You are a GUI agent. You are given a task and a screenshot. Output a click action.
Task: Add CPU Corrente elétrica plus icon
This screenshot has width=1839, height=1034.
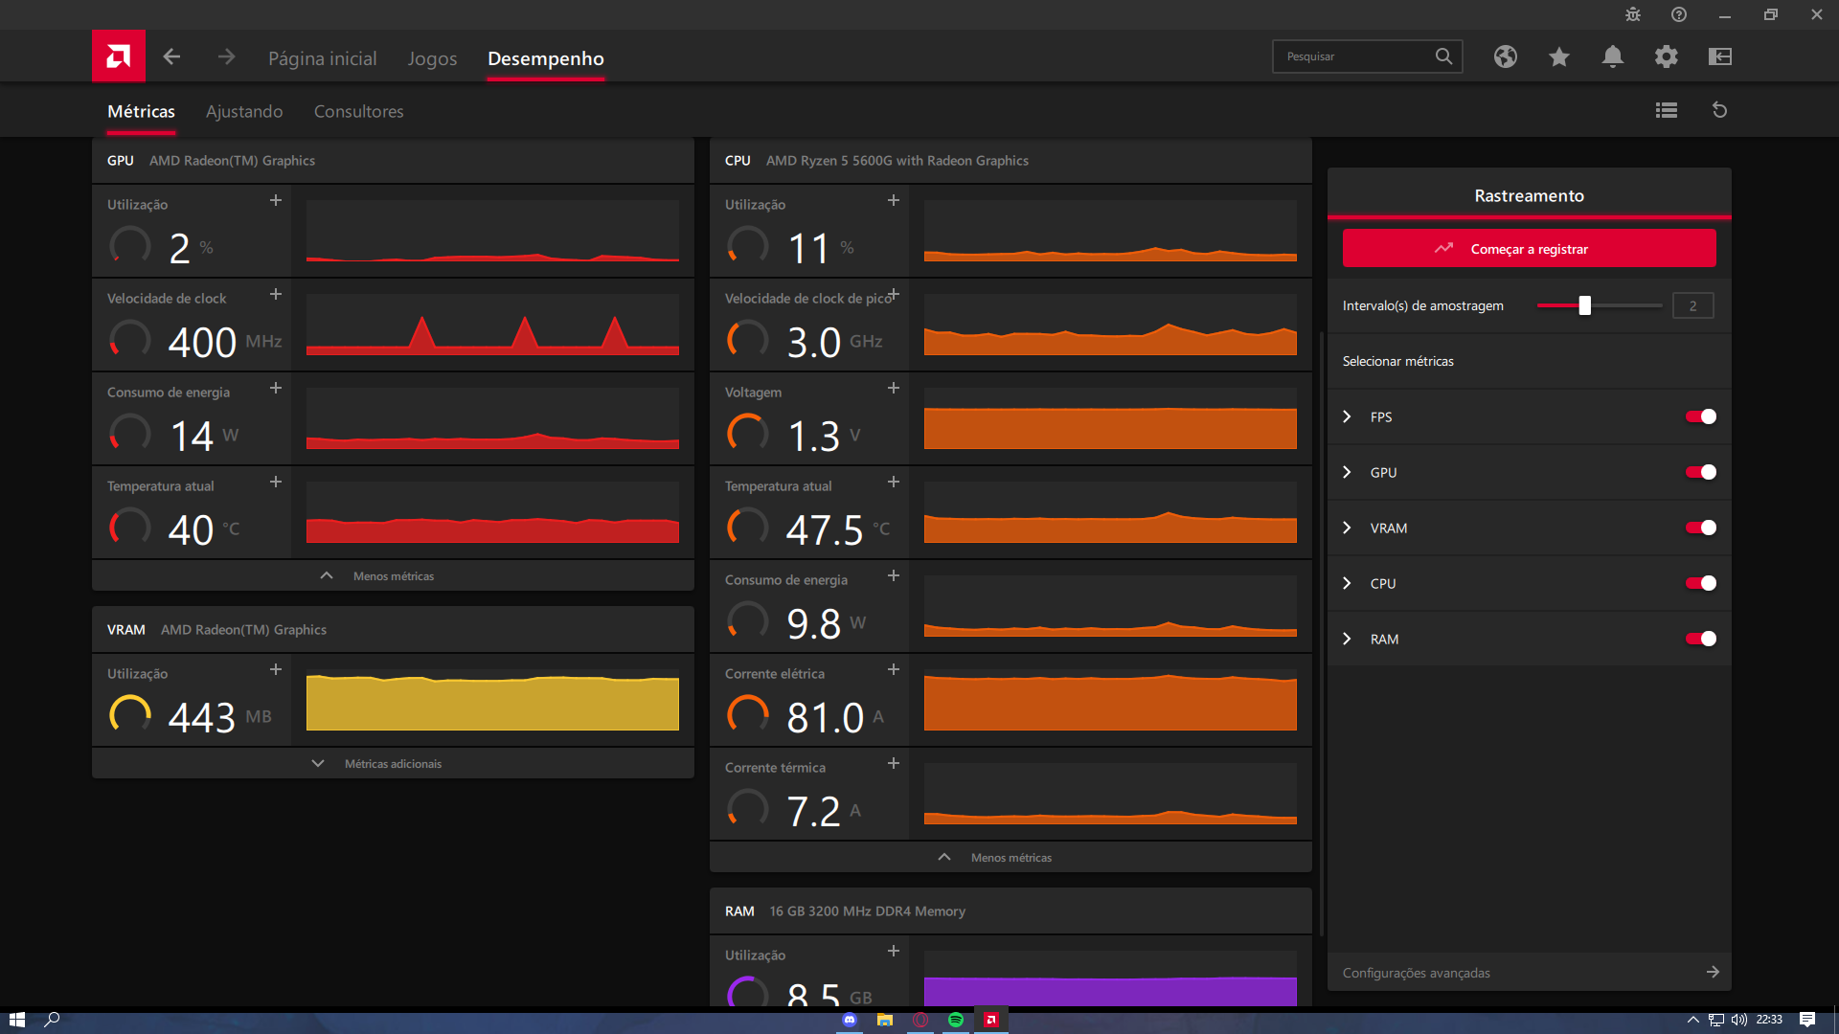[x=894, y=669]
